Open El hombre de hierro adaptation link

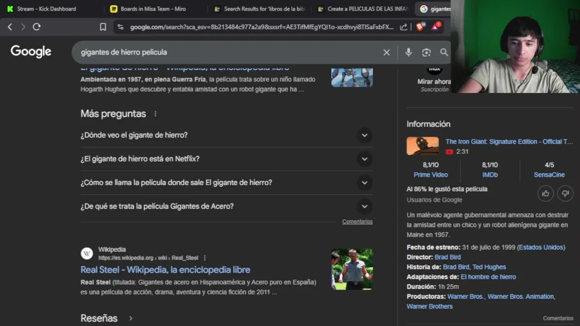[x=488, y=277]
